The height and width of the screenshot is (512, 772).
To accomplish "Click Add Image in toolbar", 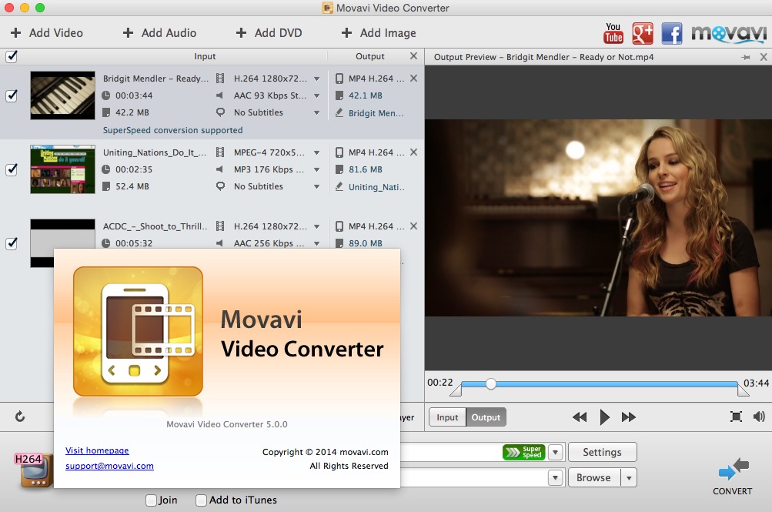I will tap(379, 33).
